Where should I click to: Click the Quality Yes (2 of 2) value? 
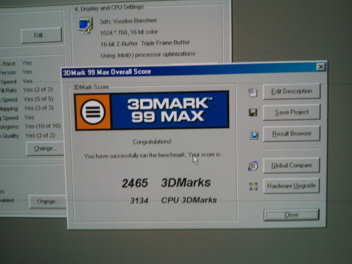point(40,136)
